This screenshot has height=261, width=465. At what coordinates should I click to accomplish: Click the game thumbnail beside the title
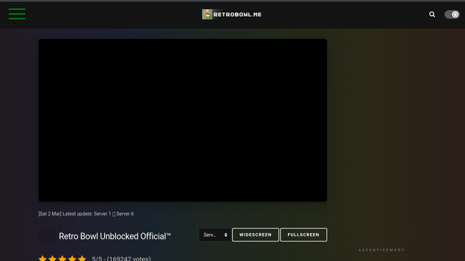[47, 236]
